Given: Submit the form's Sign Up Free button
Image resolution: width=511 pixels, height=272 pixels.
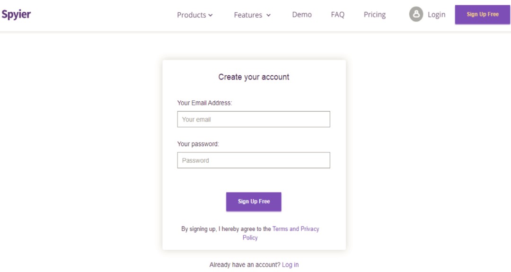Looking at the screenshot, I should click(254, 202).
